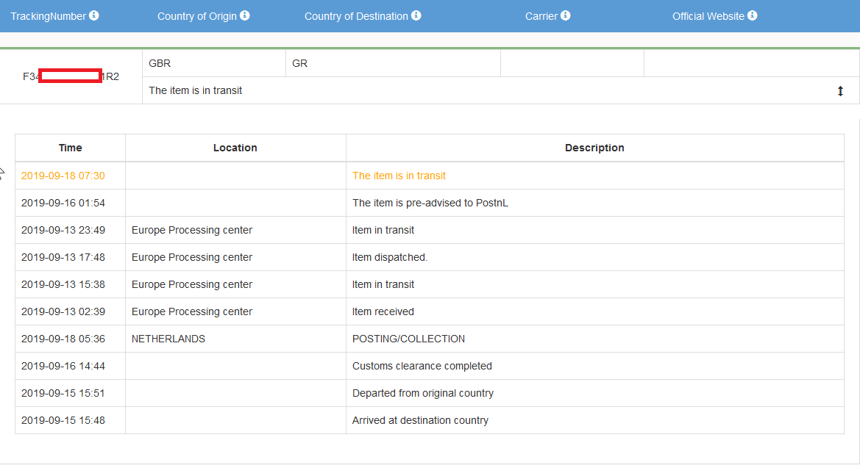Open info icon for Country of Destination
Image resolution: width=860 pixels, height=465 pixels.
[416, 15]
